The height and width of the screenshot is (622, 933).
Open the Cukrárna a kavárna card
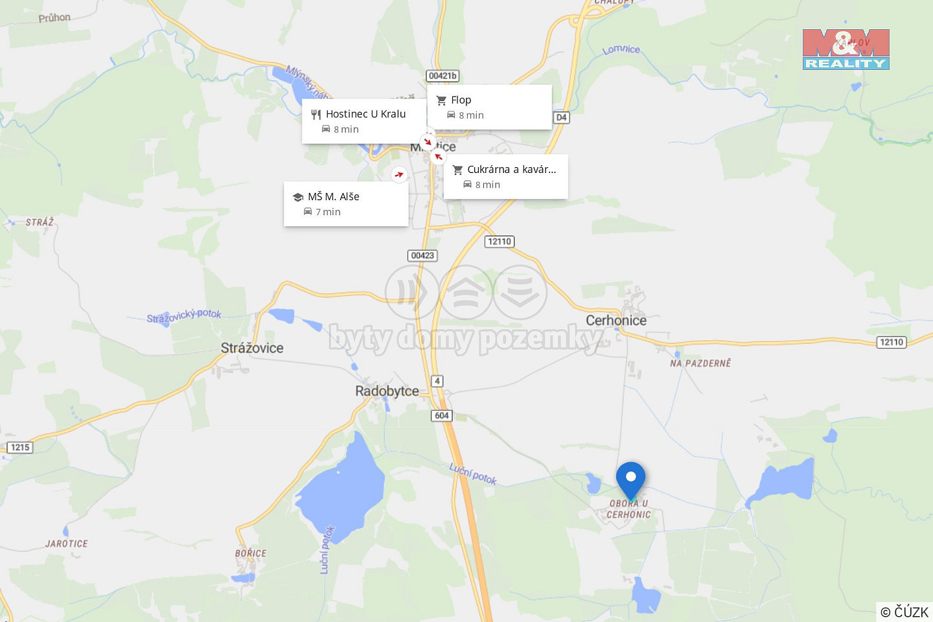(x=506, y=176)
